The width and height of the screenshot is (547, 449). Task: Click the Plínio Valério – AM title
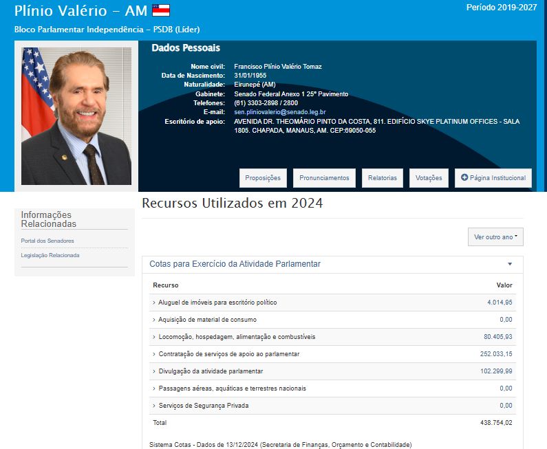(x=81, y=11)
